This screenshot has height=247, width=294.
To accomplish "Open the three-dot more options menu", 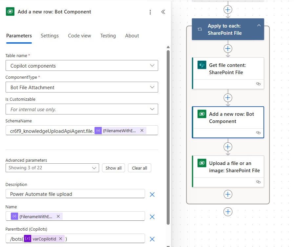I will point(150,12).
